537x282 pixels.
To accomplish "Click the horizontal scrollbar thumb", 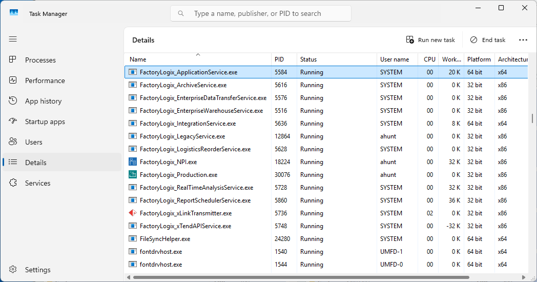I will (301, 277).
